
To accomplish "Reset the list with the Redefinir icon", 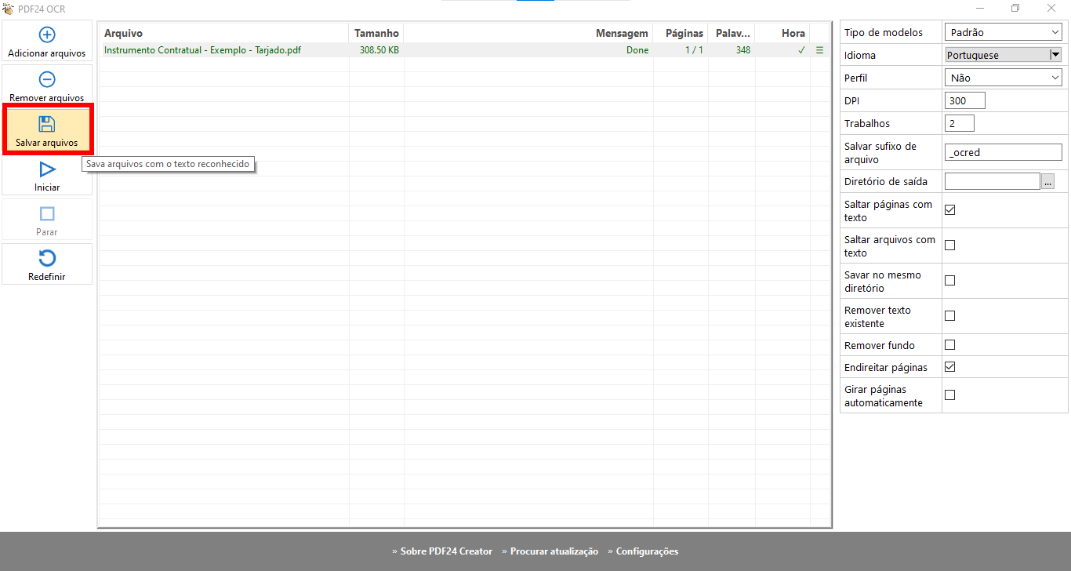I will point(47,259).
